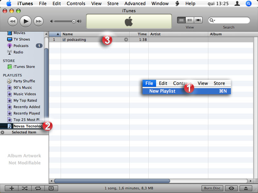Screen dimensions: 258x193
Task: Click the horizontal scrollbar thumb
Action: (112, 181)
